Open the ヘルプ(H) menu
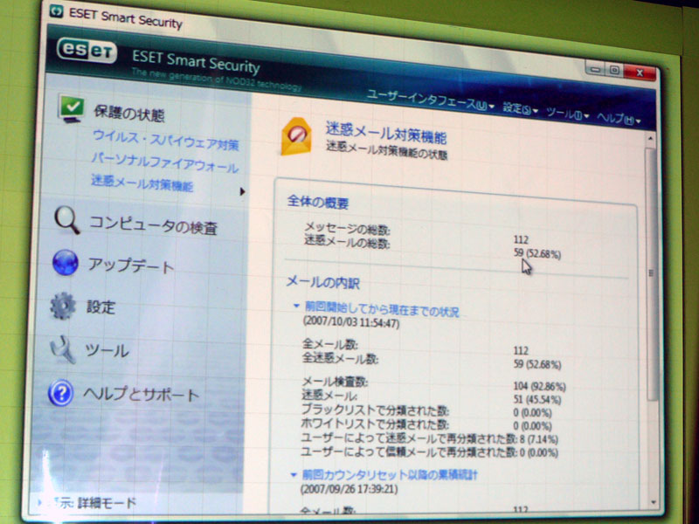Screen dimensions: 699x524 (x=619, y=119)
